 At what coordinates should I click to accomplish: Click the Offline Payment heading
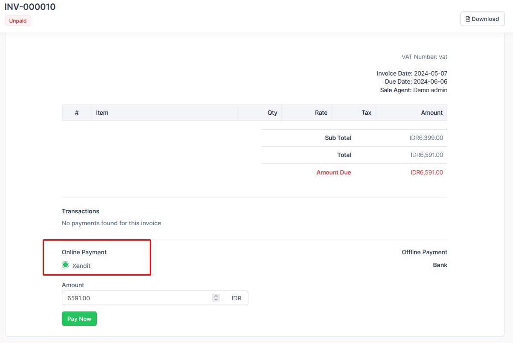pyautogui.click(x=424, y=252)
